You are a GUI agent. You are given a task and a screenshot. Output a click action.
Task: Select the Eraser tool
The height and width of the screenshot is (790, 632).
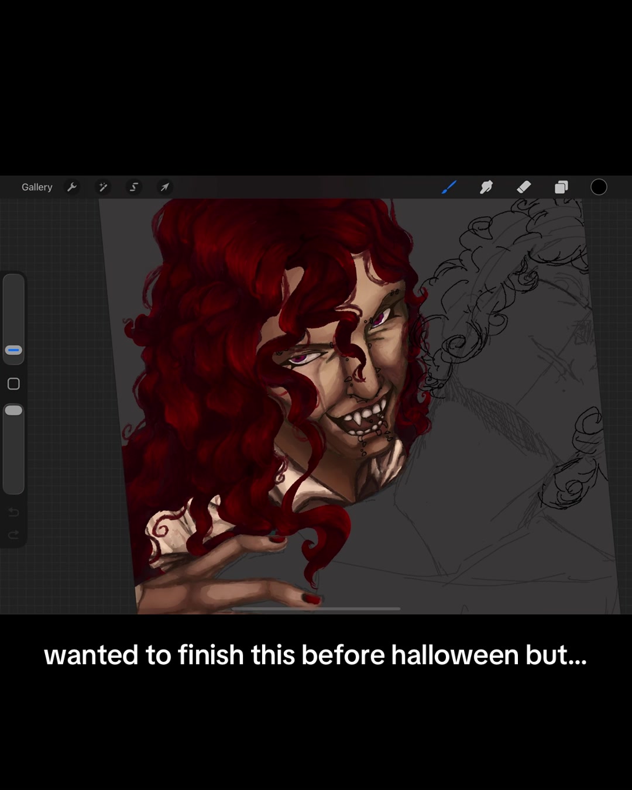[524, 187]
